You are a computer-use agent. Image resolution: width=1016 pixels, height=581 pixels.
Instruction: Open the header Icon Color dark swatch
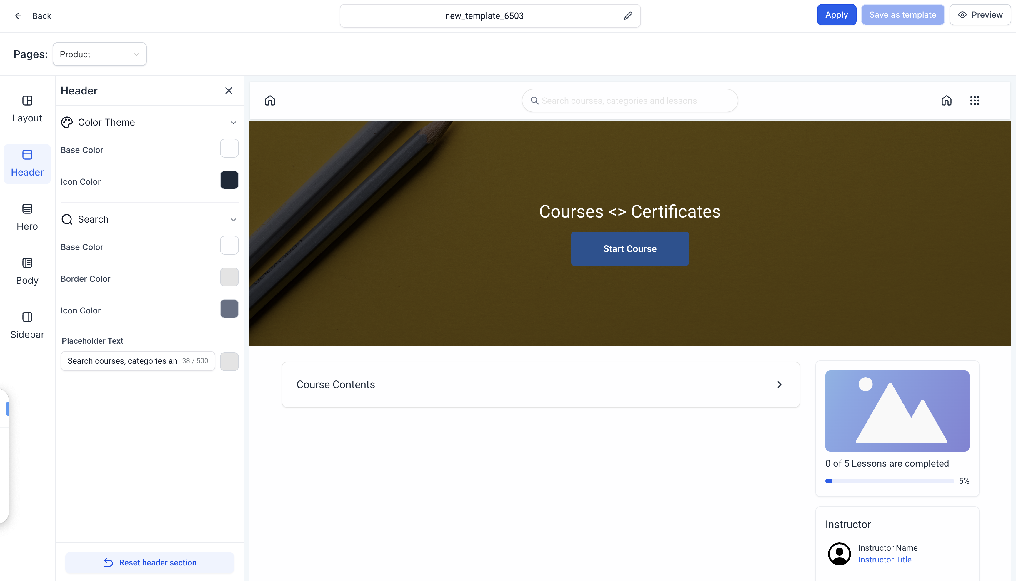pos(229,180)
